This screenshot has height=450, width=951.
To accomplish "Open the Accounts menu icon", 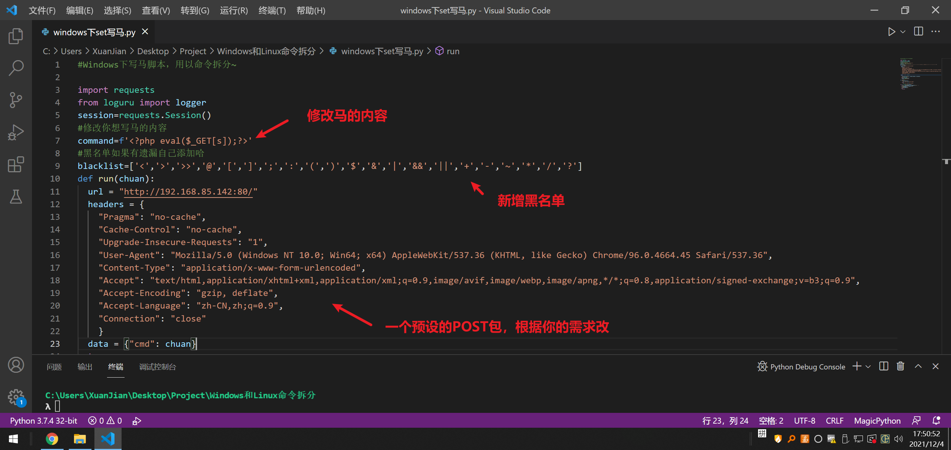I will (16, 365).
